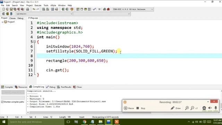Toggle system audio speaker in recorder
222x125 pixels.
click(x=210, y=108)
